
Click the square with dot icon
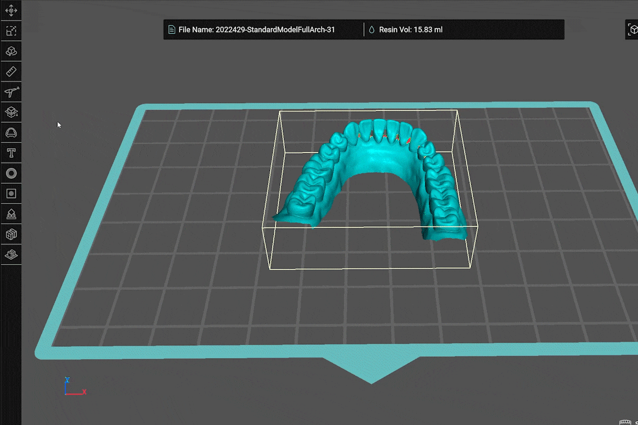click(x=11, y=193)
